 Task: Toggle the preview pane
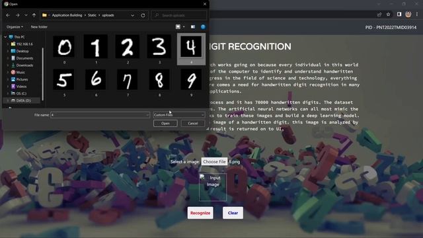(193, 26)
